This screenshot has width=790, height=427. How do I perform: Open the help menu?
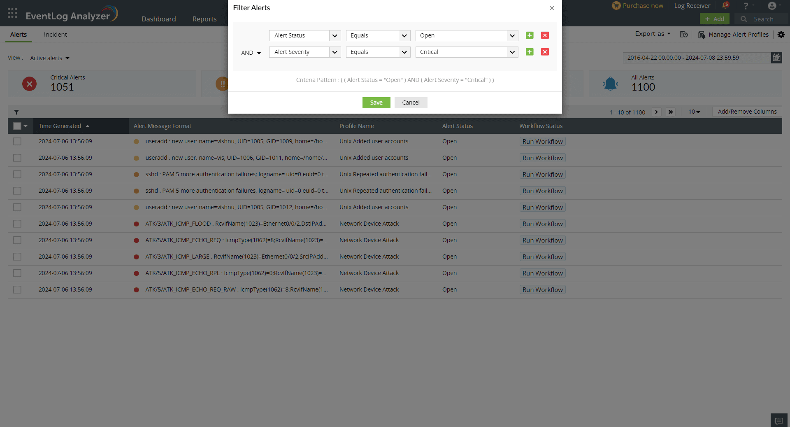pyautogui.click(x=746, y=5)
